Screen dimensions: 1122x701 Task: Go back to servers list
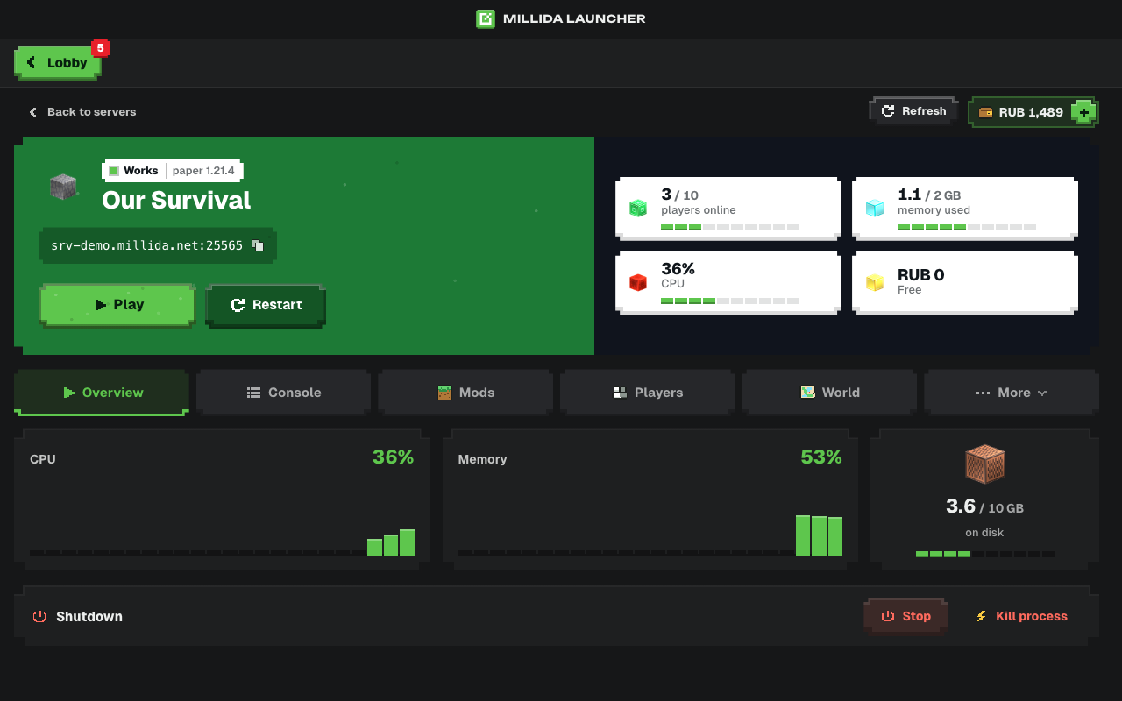[x=82, y=111]
